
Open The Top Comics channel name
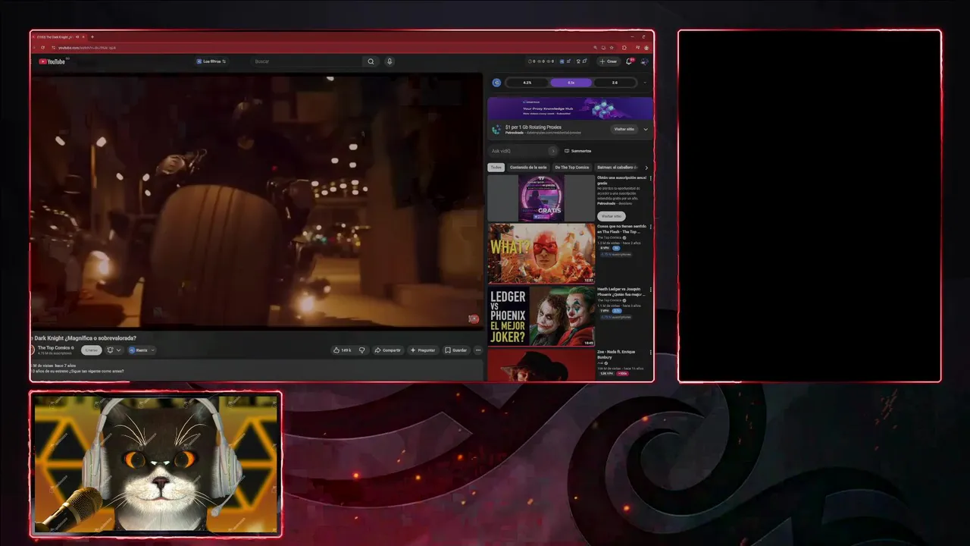pos(54,347)
